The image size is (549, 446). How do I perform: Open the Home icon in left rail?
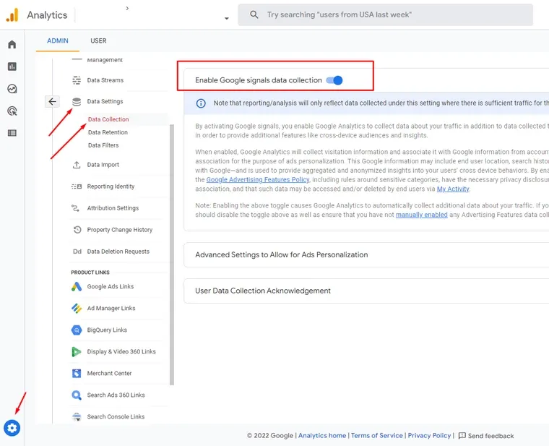point(12,45)
